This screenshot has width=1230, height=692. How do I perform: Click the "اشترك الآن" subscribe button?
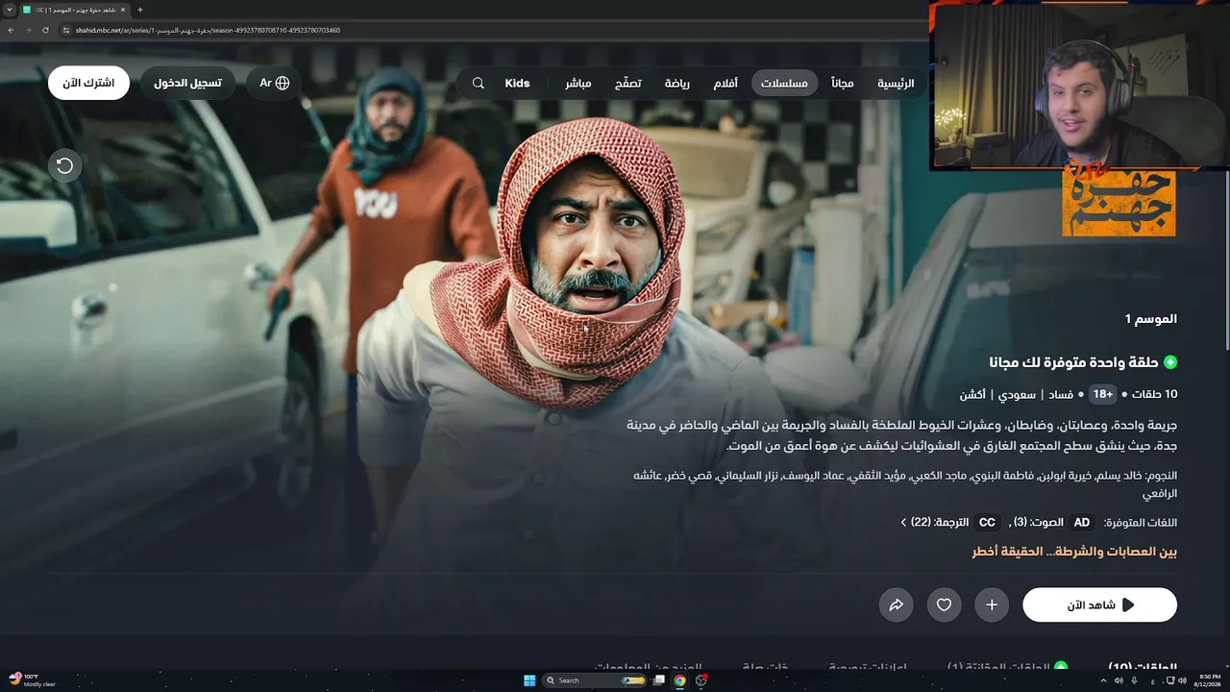pos(88,84)
